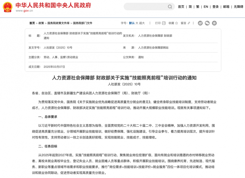Set font size to 默认
This screenshot has width=245, height=178.
(x=132, y=23)
